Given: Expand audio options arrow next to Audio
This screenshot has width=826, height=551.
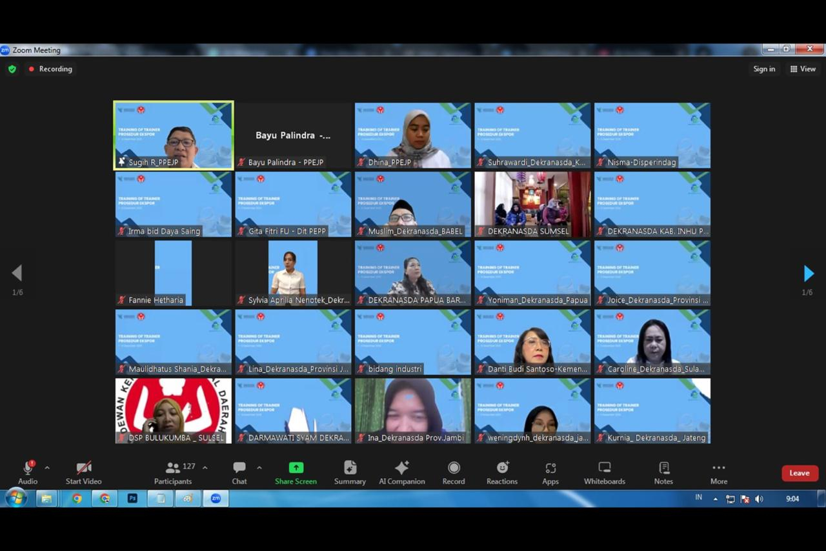Looking at the screenshot, I should pyautogui.click(x=47, y=468).
